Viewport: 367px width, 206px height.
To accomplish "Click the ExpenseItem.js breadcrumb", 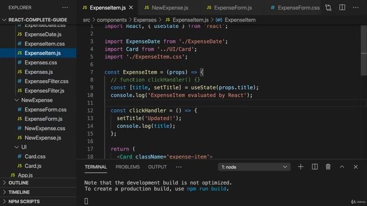I will 190,20.
